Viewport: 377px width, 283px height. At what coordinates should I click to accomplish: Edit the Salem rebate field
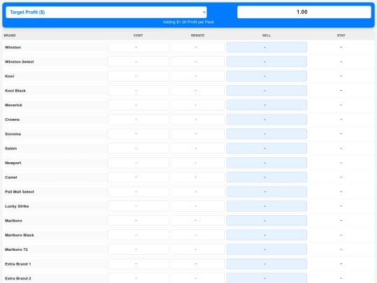tap(198, 148)
